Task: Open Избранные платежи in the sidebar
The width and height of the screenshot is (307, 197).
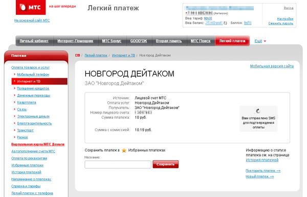Action: [x=28, y=165]
